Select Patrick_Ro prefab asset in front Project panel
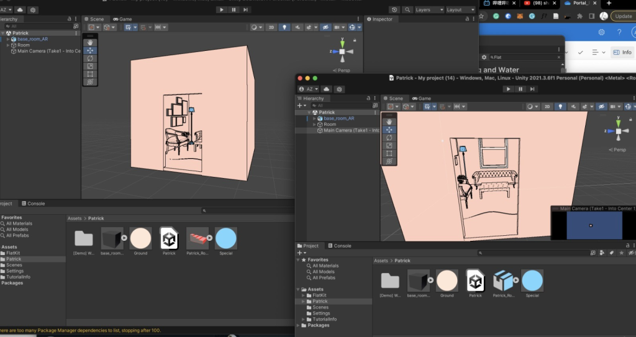Viewport: 636px width, 337px height. click(x=504, y=283)
